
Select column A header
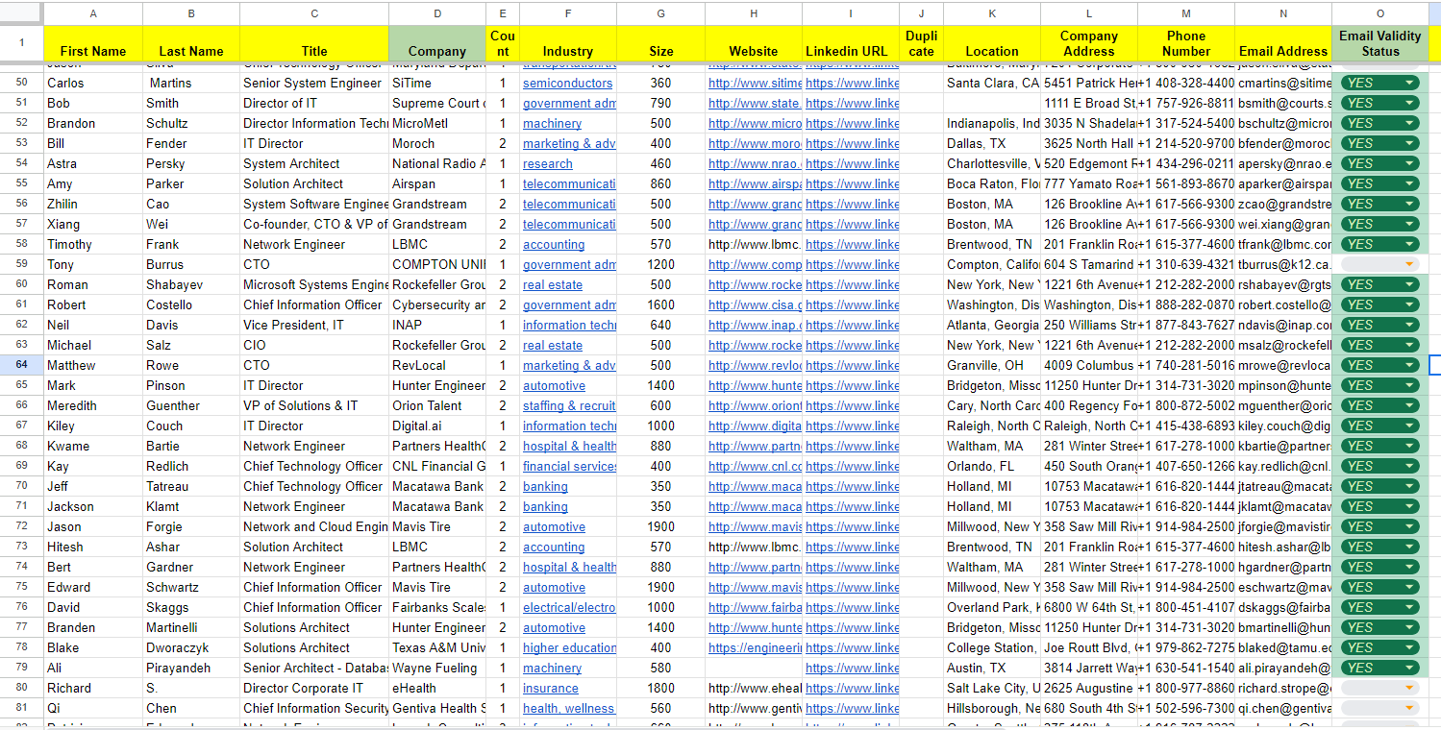click(x=93, y=13)
